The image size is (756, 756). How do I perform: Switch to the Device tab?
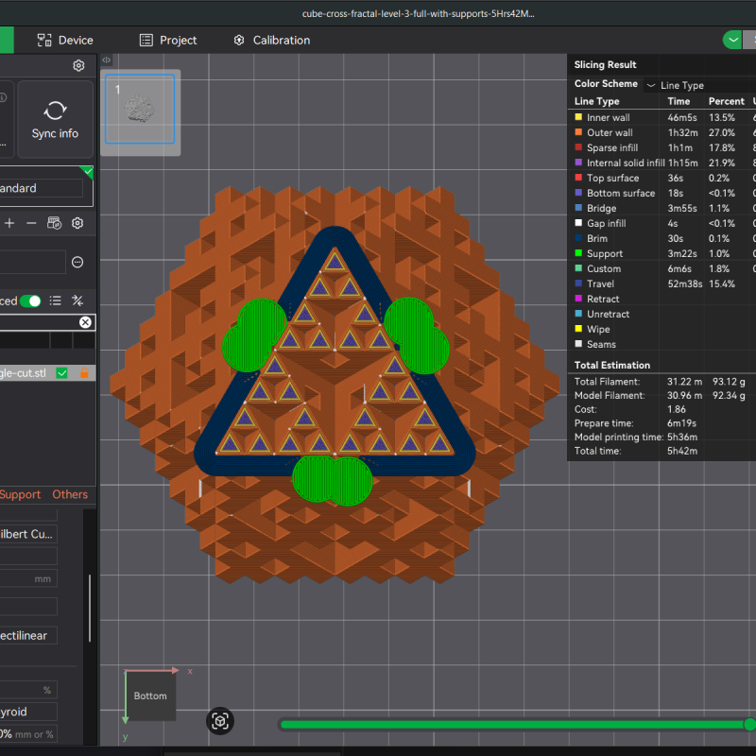pyautogui.click(x=64, y=40)
